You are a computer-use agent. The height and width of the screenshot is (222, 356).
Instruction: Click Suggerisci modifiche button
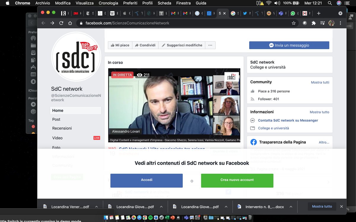click(182, 45)
